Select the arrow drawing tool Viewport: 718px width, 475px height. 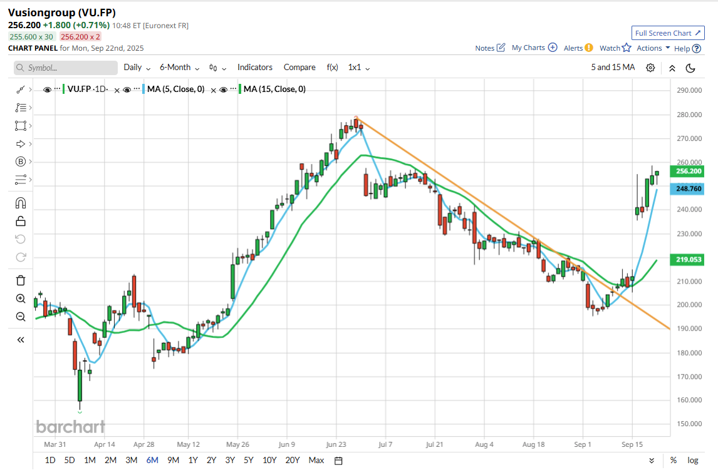click(x=21, y=143)
